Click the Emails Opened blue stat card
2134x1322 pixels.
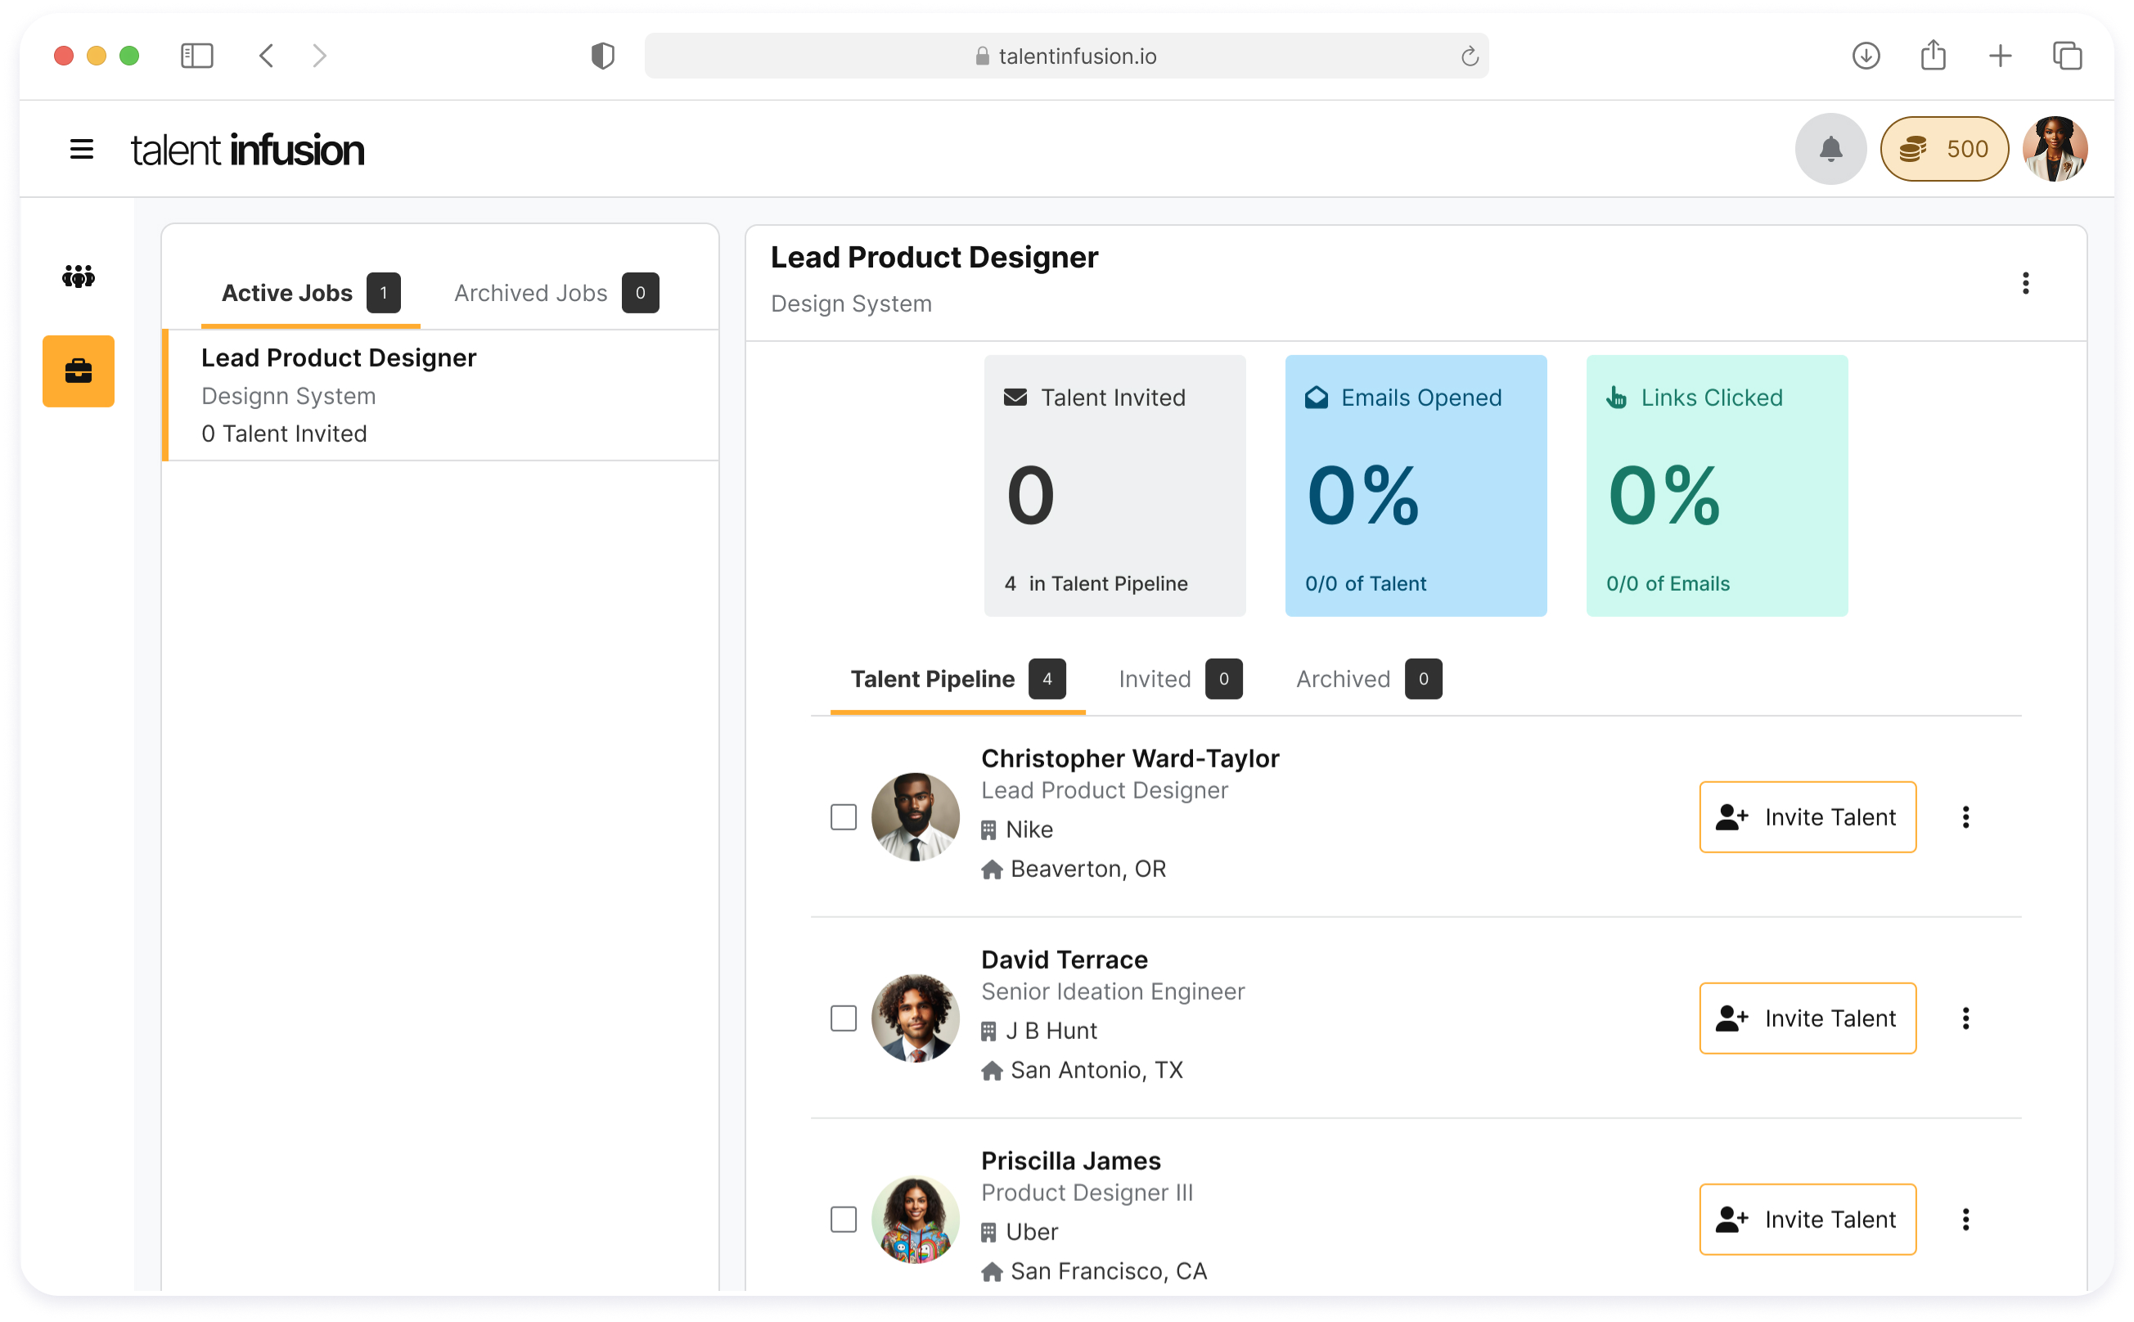[1415, 485]
